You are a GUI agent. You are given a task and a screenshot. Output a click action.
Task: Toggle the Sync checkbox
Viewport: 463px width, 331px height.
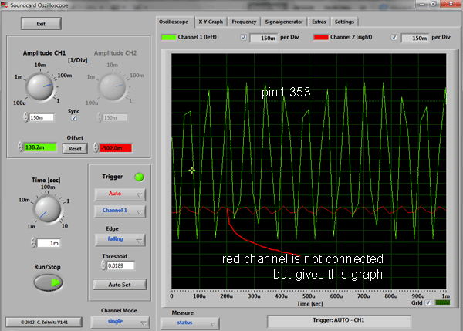(75, 118)
